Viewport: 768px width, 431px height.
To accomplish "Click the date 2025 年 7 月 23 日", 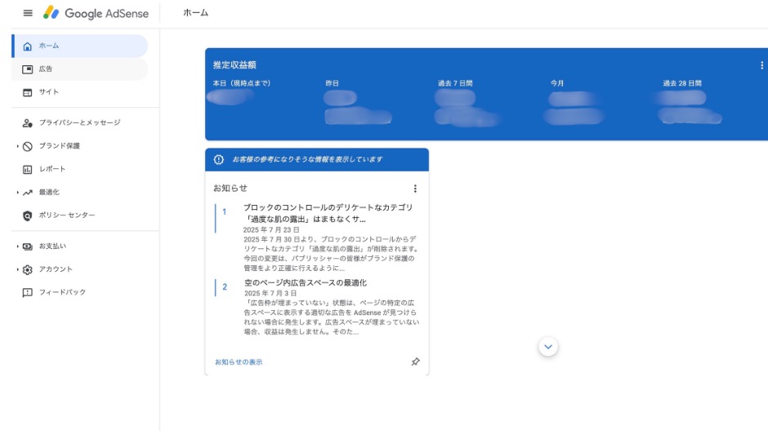I will coord(271,229).
